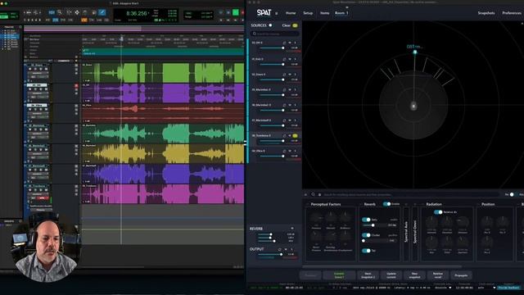Click the Relative recall button
Image resolution: width=524 pixels, height=295 pixels.
438,275
